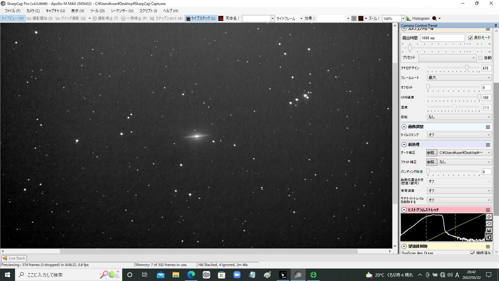Open the フレームレート dropdown
This screenshot has width=499, height=281.
tap(459, 78)
